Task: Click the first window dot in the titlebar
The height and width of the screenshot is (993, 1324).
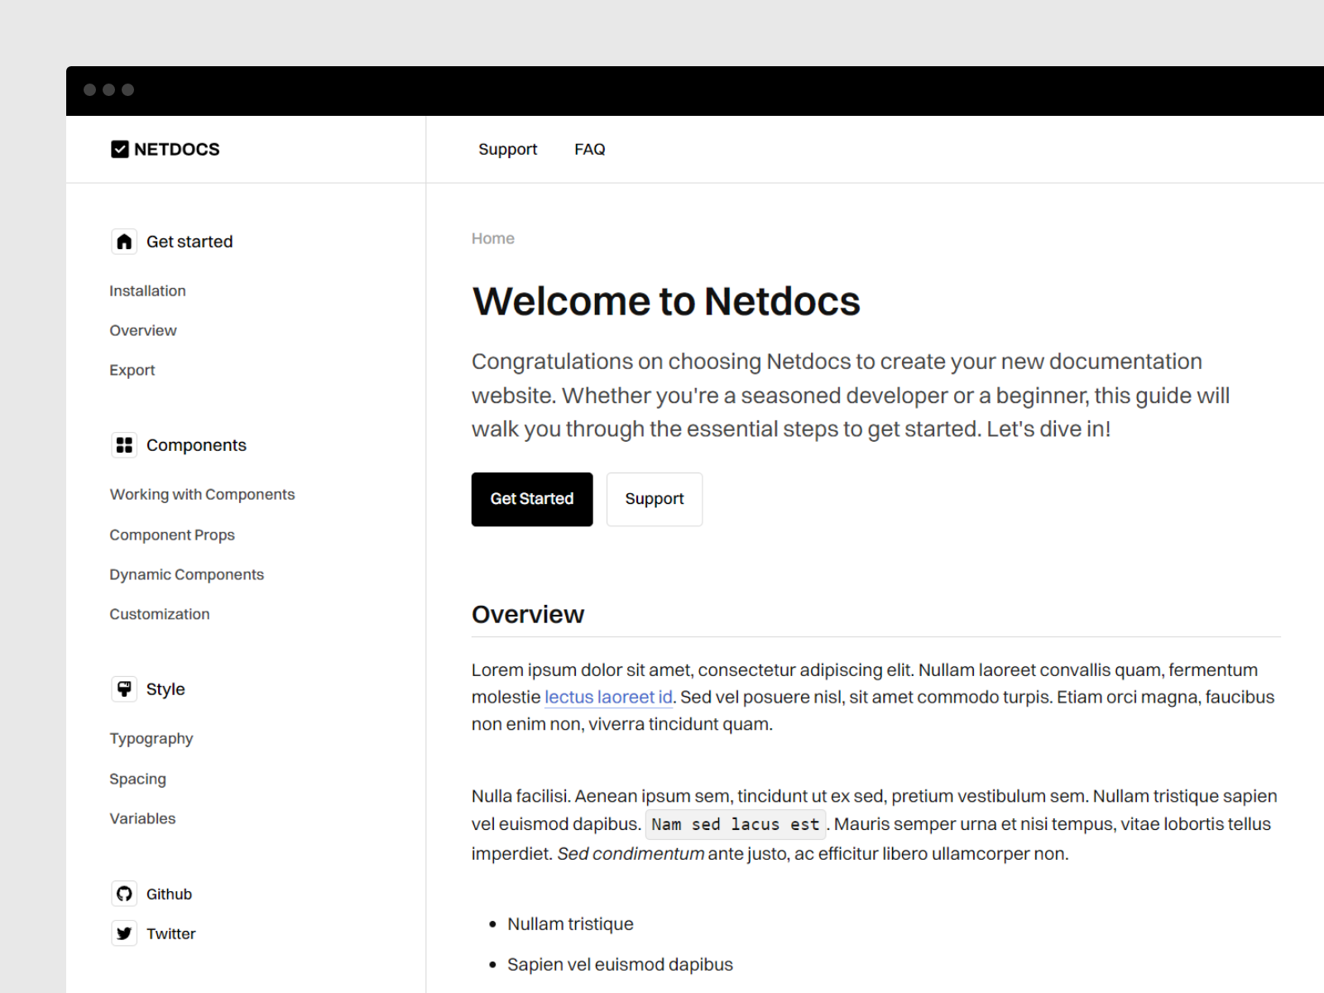Action: [x=89, y=90]
